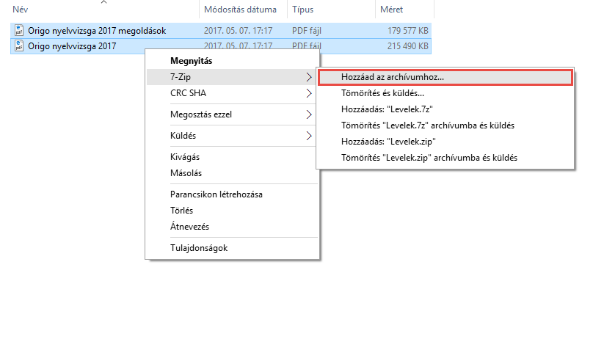Screen dimensions: 593x350
Task: Choose Másolás from the context menu
Action: click(x=232, y=173)
